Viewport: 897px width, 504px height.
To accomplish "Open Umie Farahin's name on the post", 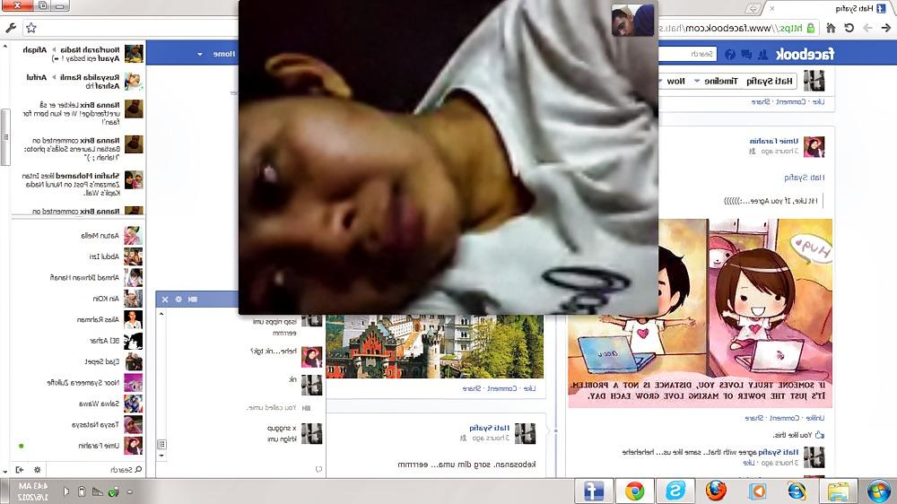I will (x=773, y=141).
